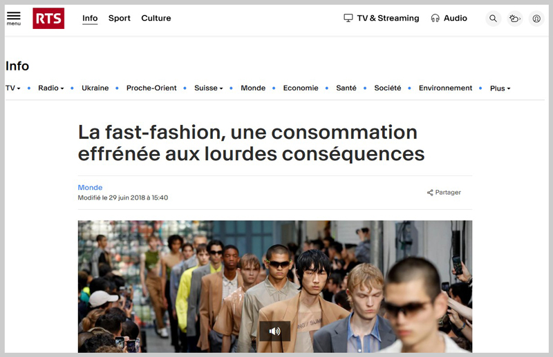The height and width of the screenshot is (357, 553).
Task: Switch to the Sport section
Action: tap(119, 18)
